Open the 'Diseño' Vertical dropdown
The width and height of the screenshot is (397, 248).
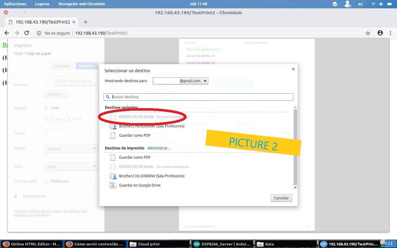[71, 149]
